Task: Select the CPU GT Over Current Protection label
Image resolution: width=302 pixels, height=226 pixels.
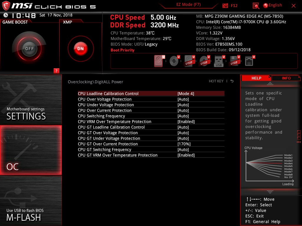Action: 108,144
